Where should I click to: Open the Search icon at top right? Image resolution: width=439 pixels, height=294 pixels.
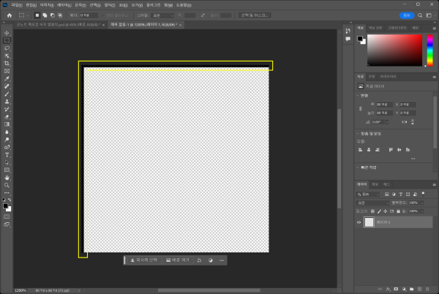420,15
